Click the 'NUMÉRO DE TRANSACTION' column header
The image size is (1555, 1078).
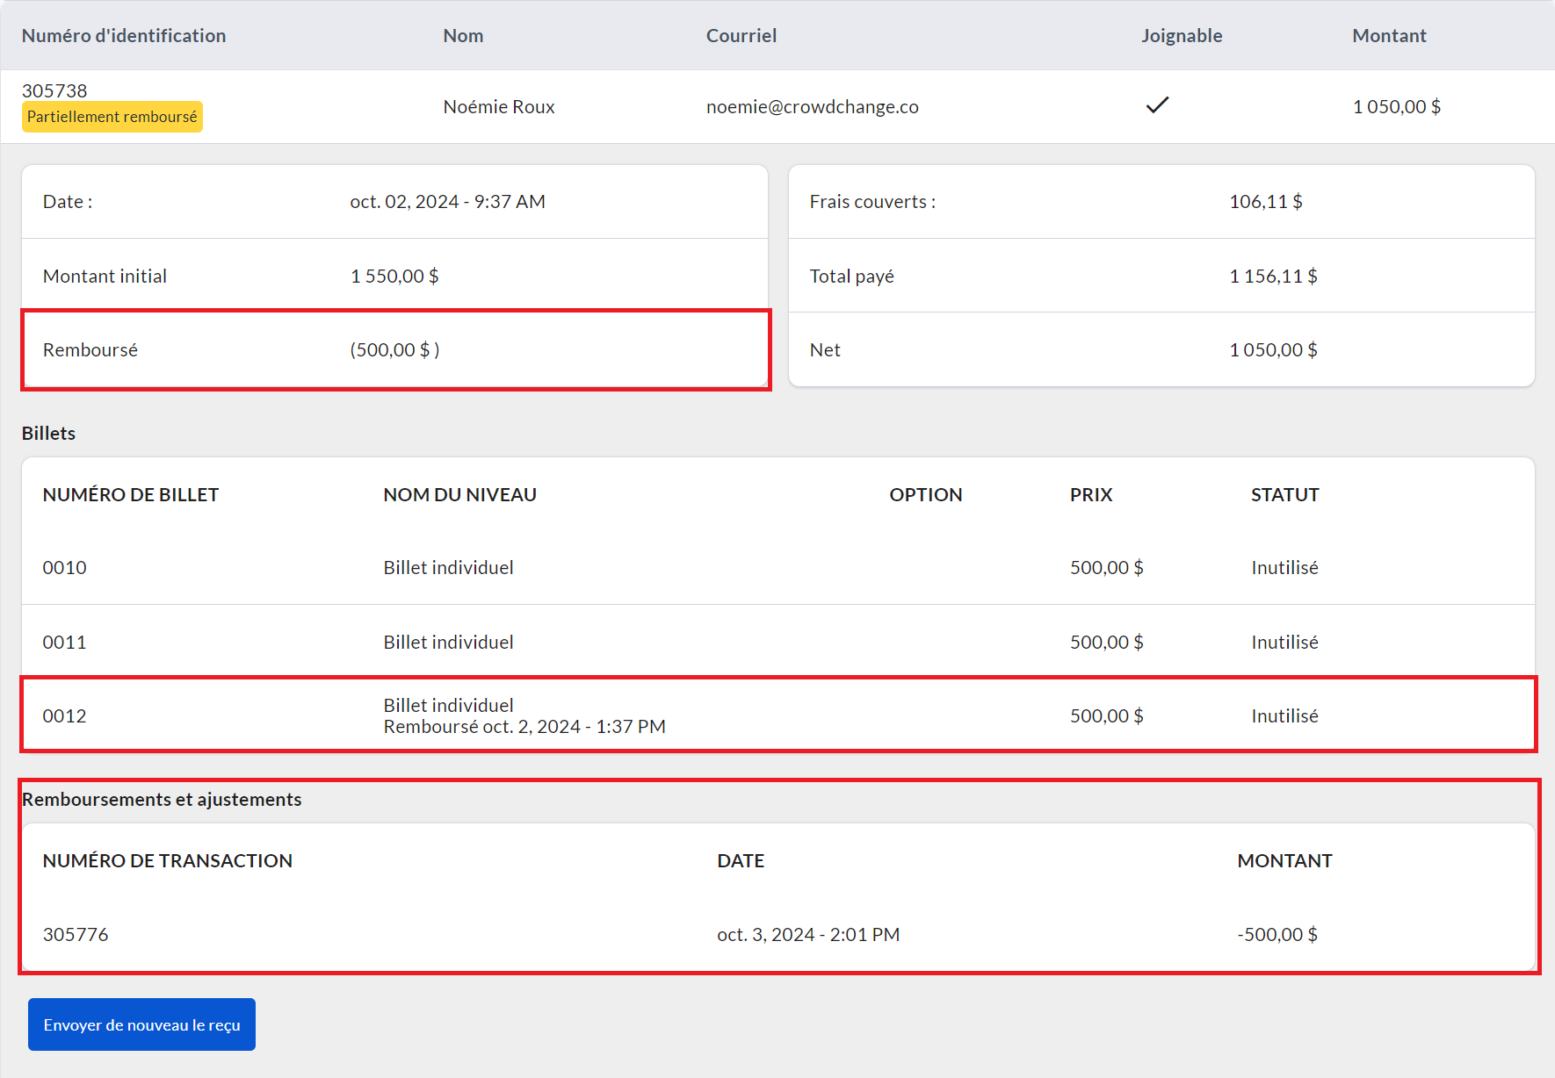168,861
